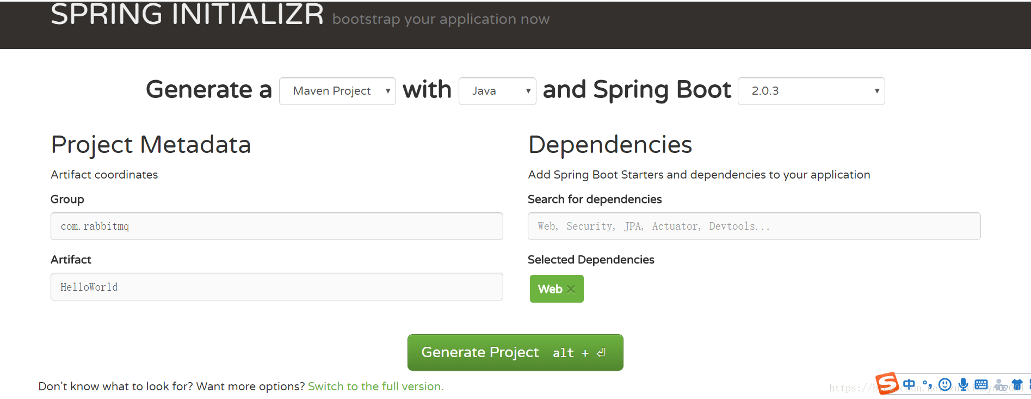Toggle punctuation mode in the Sogou bar
Viewport: 1031px width, 399px height.
(927, 384)
